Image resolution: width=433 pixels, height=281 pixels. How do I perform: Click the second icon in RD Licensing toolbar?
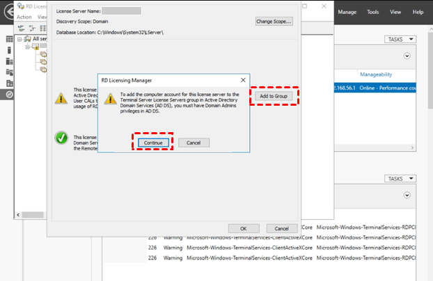click(x=32, y=28)
